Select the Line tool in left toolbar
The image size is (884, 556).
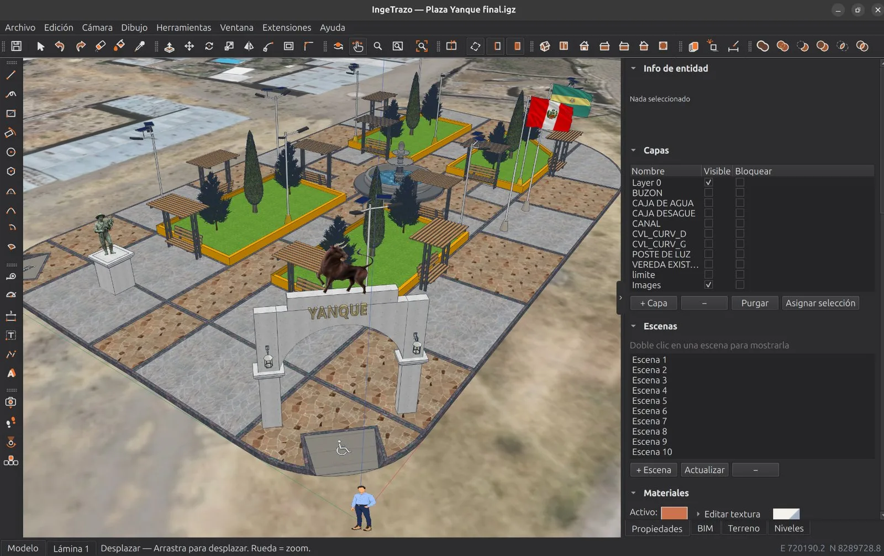(11, 75)
